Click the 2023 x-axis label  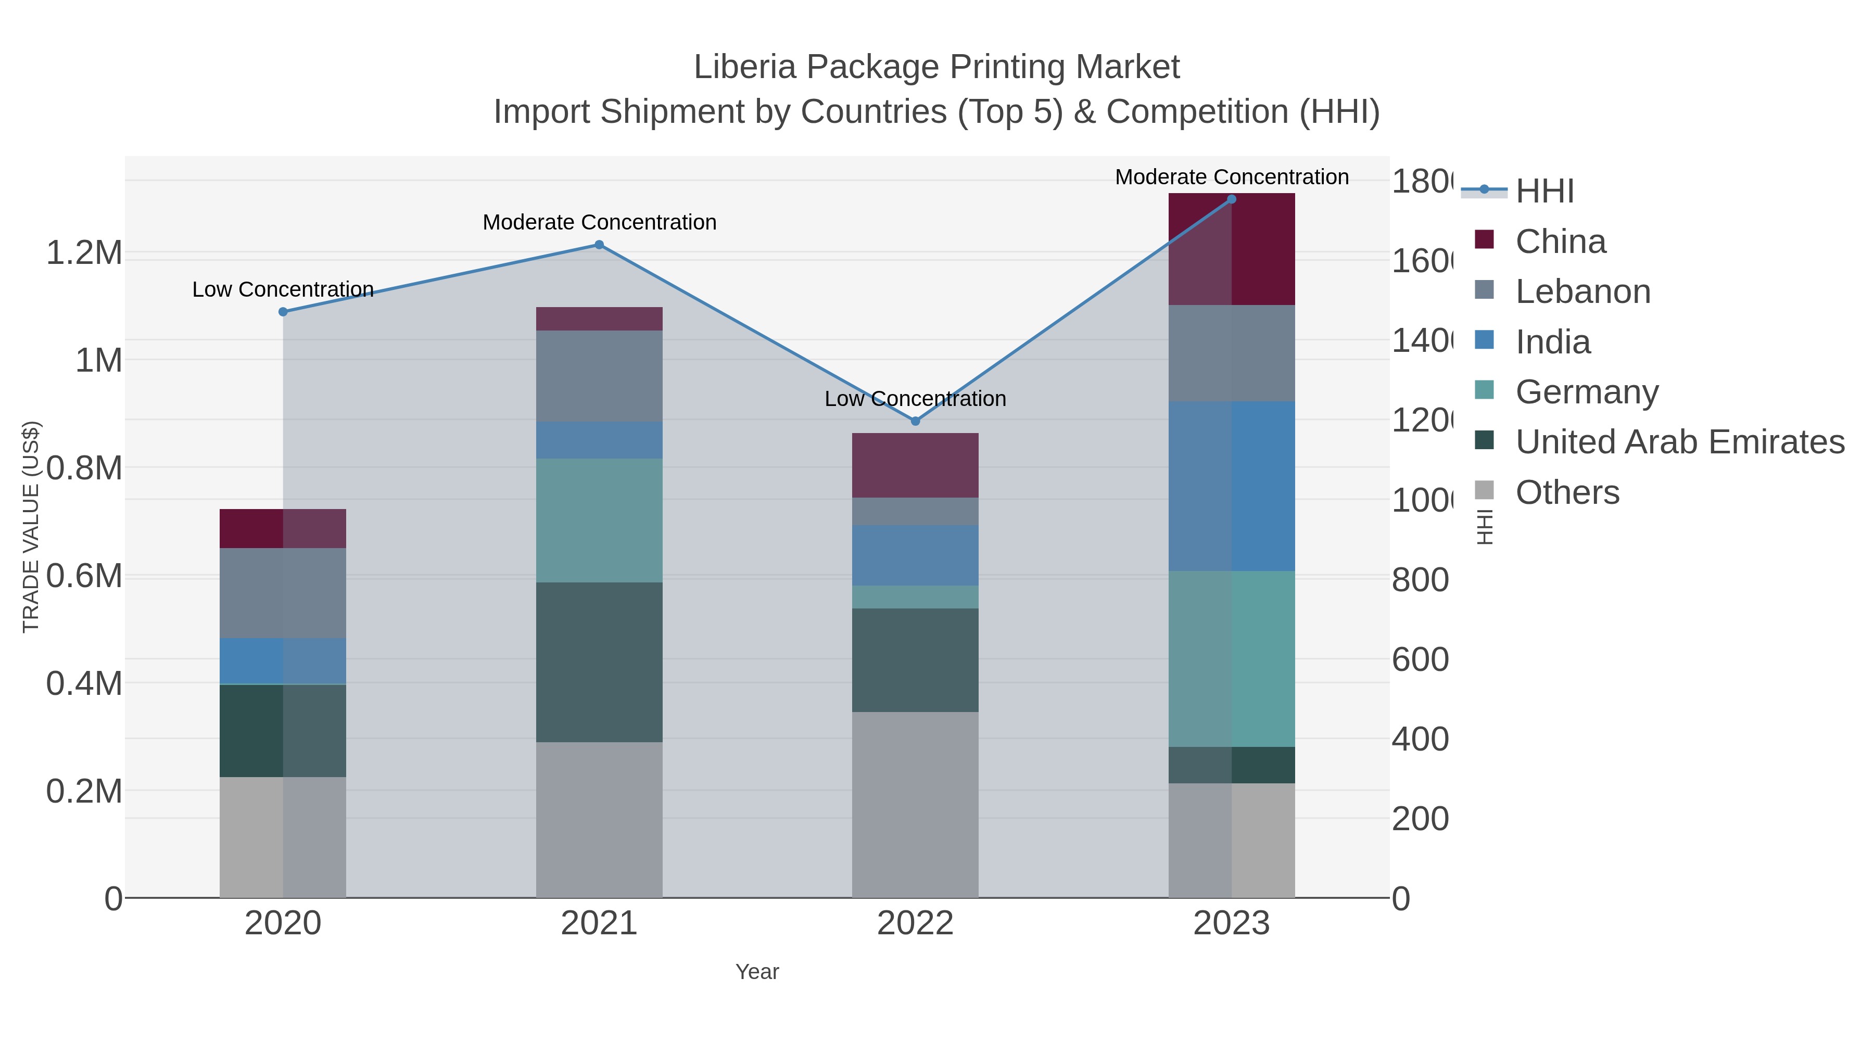pos(1232,924)
